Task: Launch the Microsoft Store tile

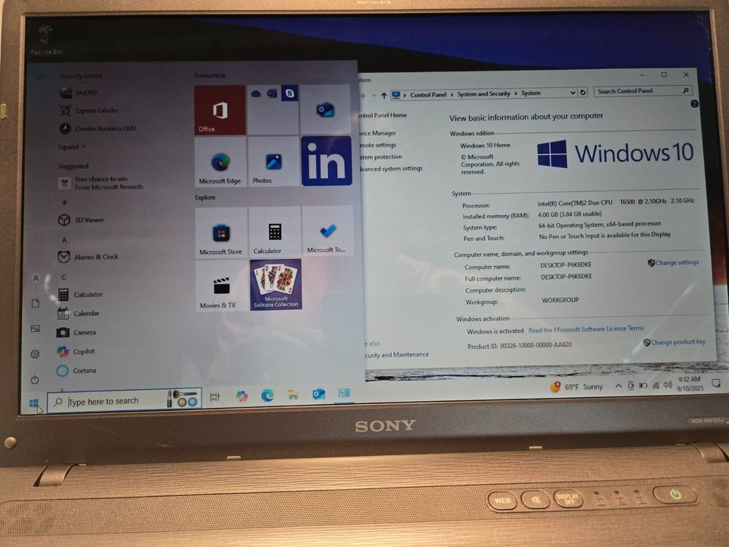Action: [219, 230]
